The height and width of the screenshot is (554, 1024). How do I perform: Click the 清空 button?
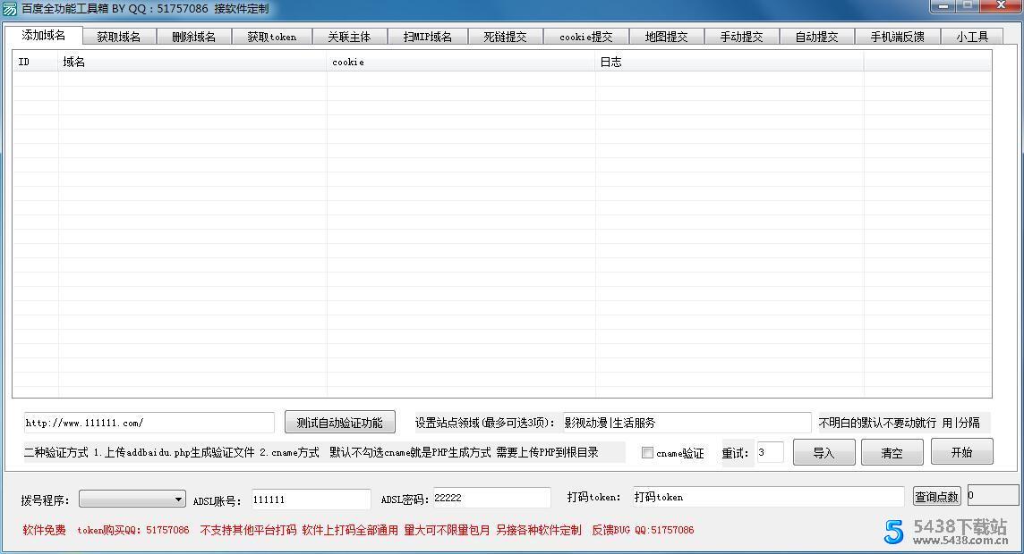coord(892,452)
